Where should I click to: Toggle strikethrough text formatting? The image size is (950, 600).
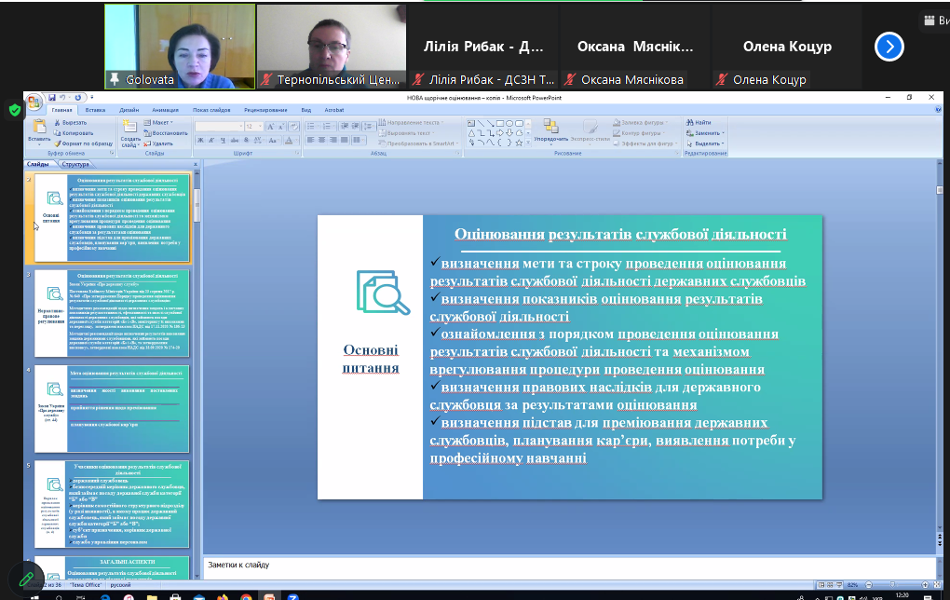pos(235,140)
